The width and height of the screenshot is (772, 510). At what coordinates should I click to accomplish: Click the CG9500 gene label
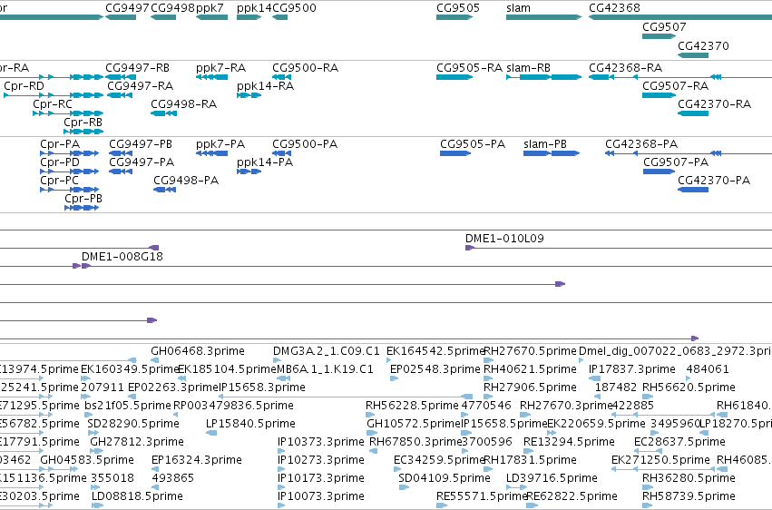(x=294, y=8)
